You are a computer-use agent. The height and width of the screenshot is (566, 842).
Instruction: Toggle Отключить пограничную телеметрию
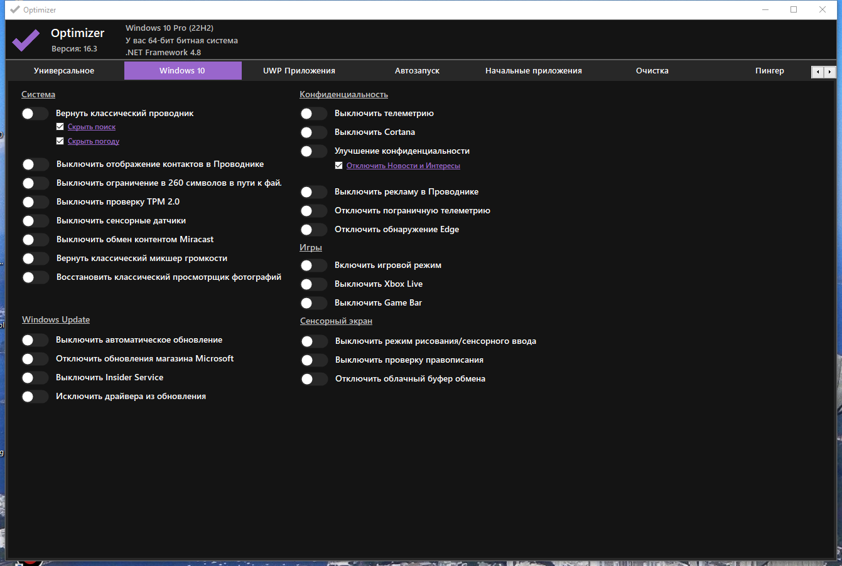tap(314, 211)
